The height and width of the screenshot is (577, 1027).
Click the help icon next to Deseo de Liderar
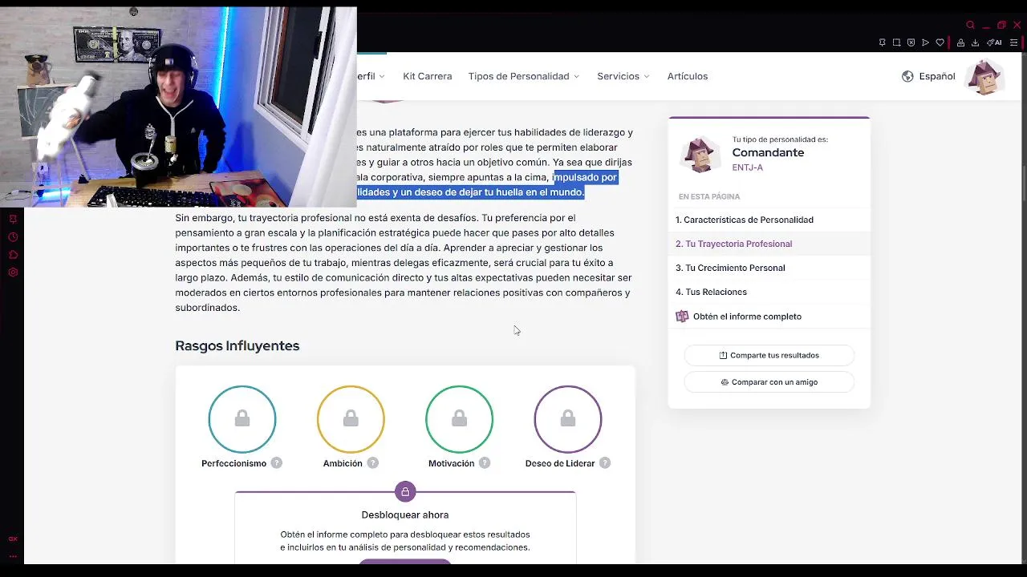click(605, 463)
